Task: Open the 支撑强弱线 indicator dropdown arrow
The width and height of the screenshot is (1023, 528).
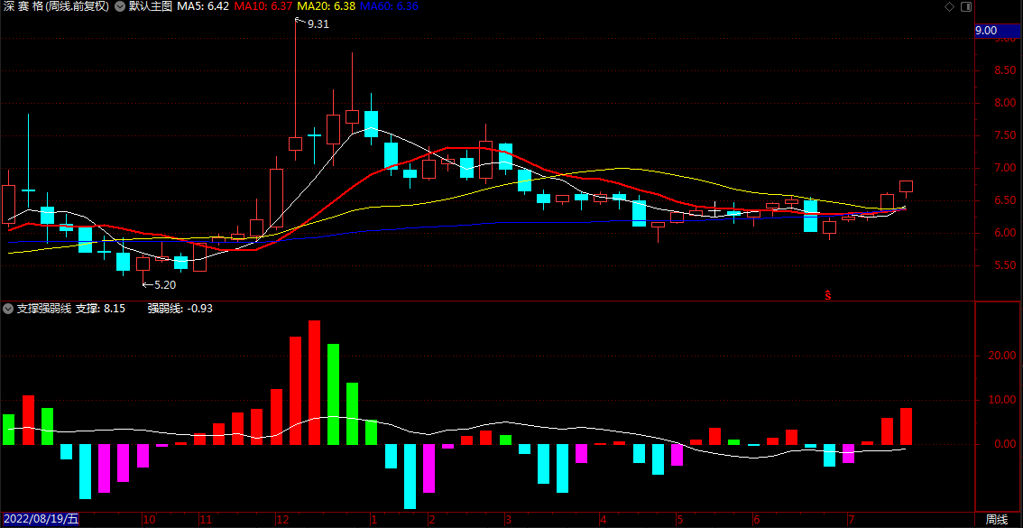Action: 8,308
